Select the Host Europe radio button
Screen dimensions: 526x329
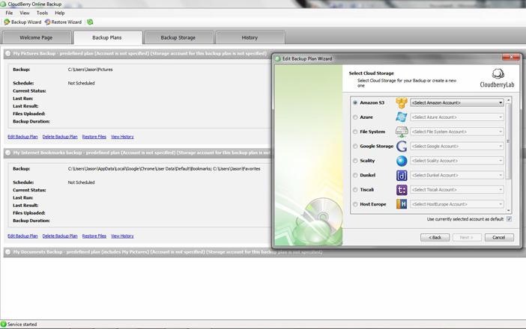pyautogui.click(x=355, y=204)
